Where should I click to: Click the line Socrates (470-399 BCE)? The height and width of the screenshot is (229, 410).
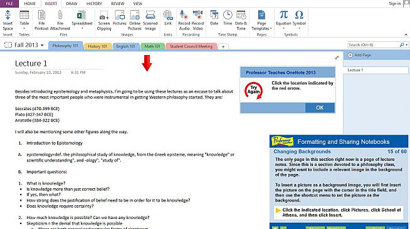37,108
